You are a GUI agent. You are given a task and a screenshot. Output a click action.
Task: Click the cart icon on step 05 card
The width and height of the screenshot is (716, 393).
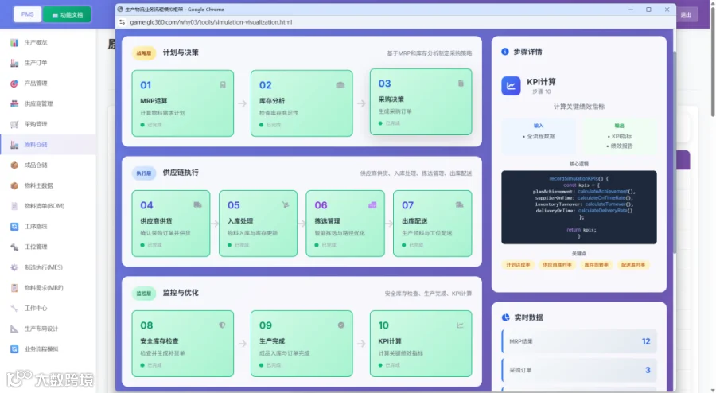pyautogui.click(x=286, y=205)
